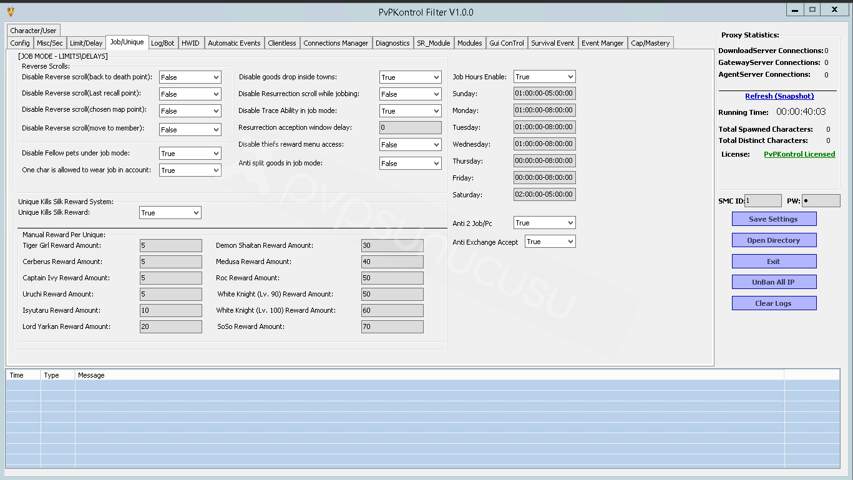Click the Save Settings button
The height and width of the screenshot is (480, 853).
pos(774,219)
